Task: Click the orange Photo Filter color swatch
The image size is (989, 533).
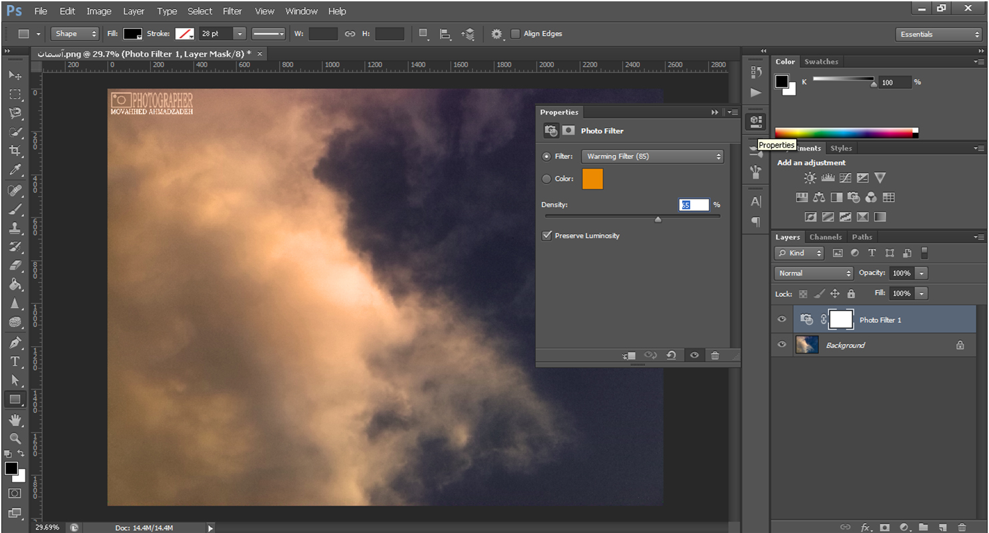Action: click(x=593, y=179)
